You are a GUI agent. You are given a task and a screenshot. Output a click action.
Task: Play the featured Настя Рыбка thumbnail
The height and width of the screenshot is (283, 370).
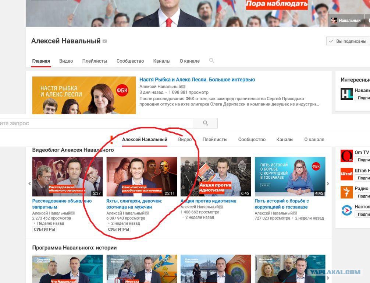84,95
